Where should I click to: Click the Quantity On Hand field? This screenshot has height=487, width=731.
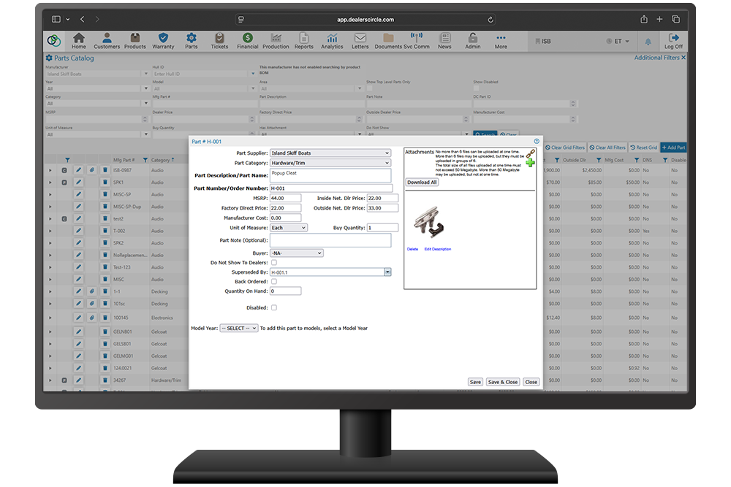coord(285,291)
